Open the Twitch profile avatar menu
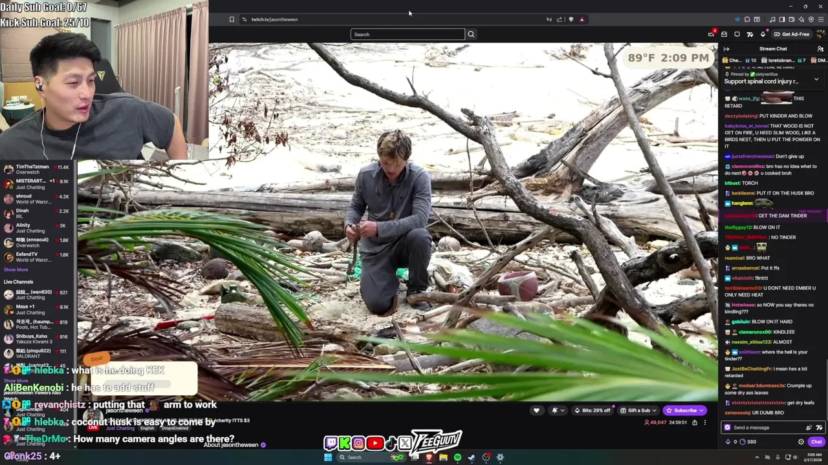The width and height of the screenshot is (828, 465). tap(820, 34)
